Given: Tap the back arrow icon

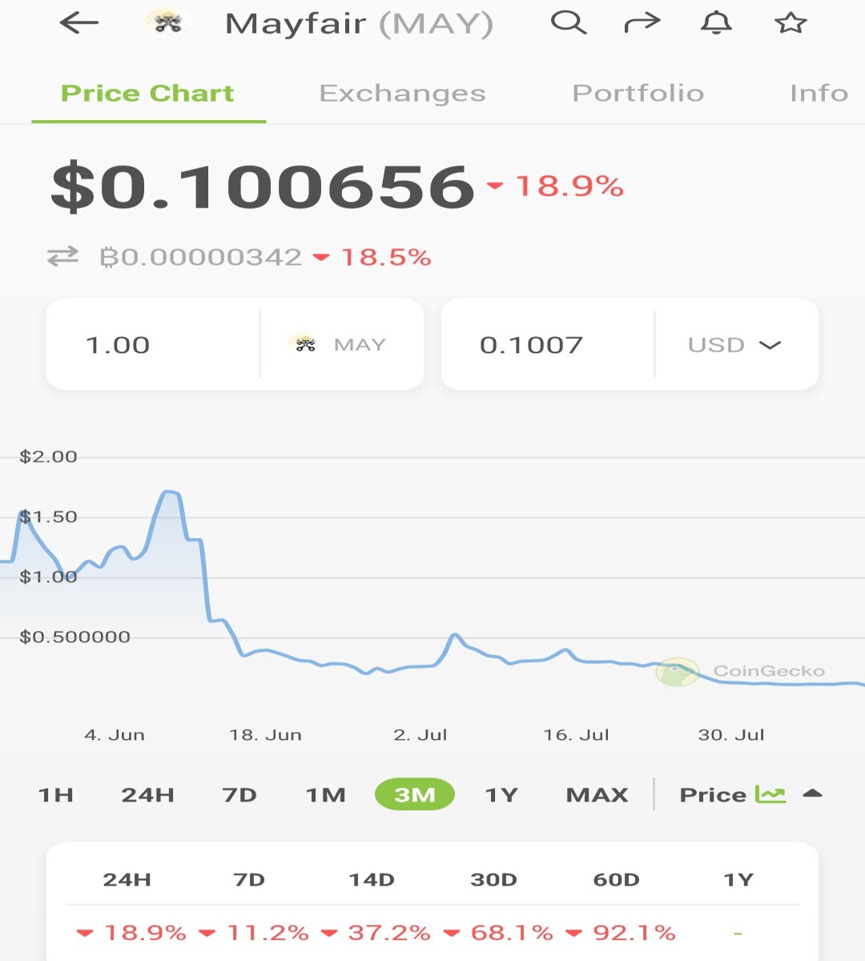Looking at the screenshot, I should pos(79,23).
